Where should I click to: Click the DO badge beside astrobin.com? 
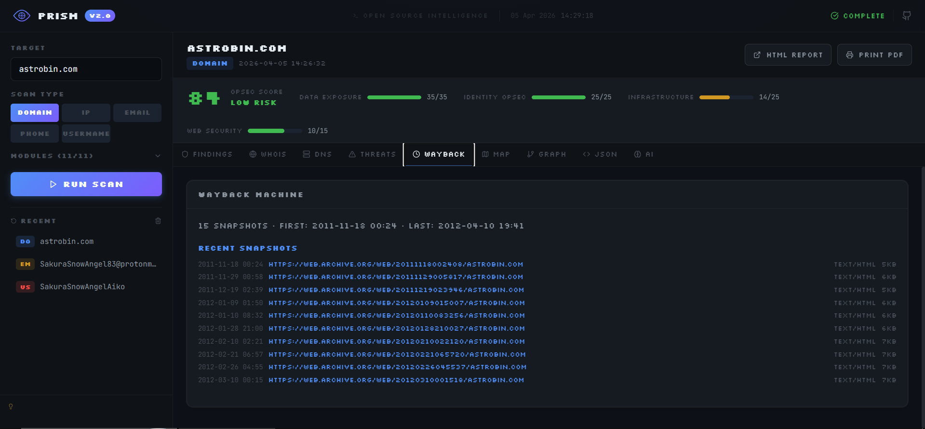click(x=26, y=241)
